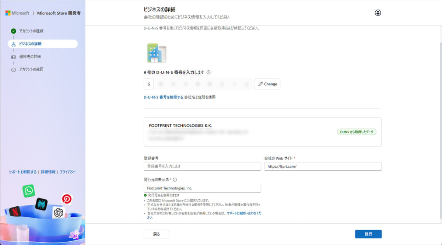Click the 続行 button

tap(368, 234)
